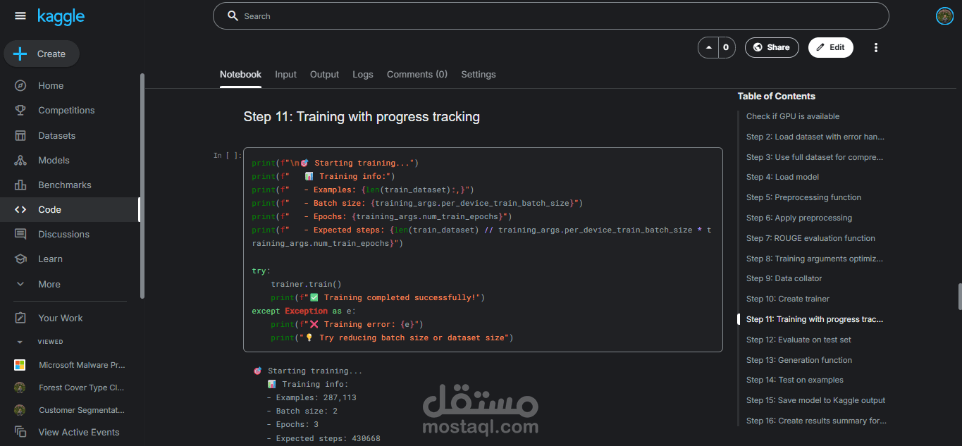962x446 pixels.
Task: Click the Customer Segmentation thumbnail
Action: click(20, 410)
